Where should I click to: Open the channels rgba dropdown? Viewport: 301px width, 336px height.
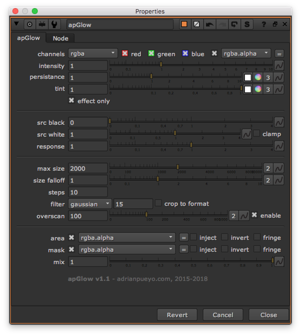coord(93,53)
